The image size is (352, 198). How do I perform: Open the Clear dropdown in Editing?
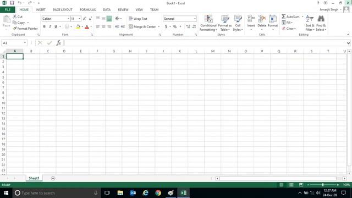[289, 29]
